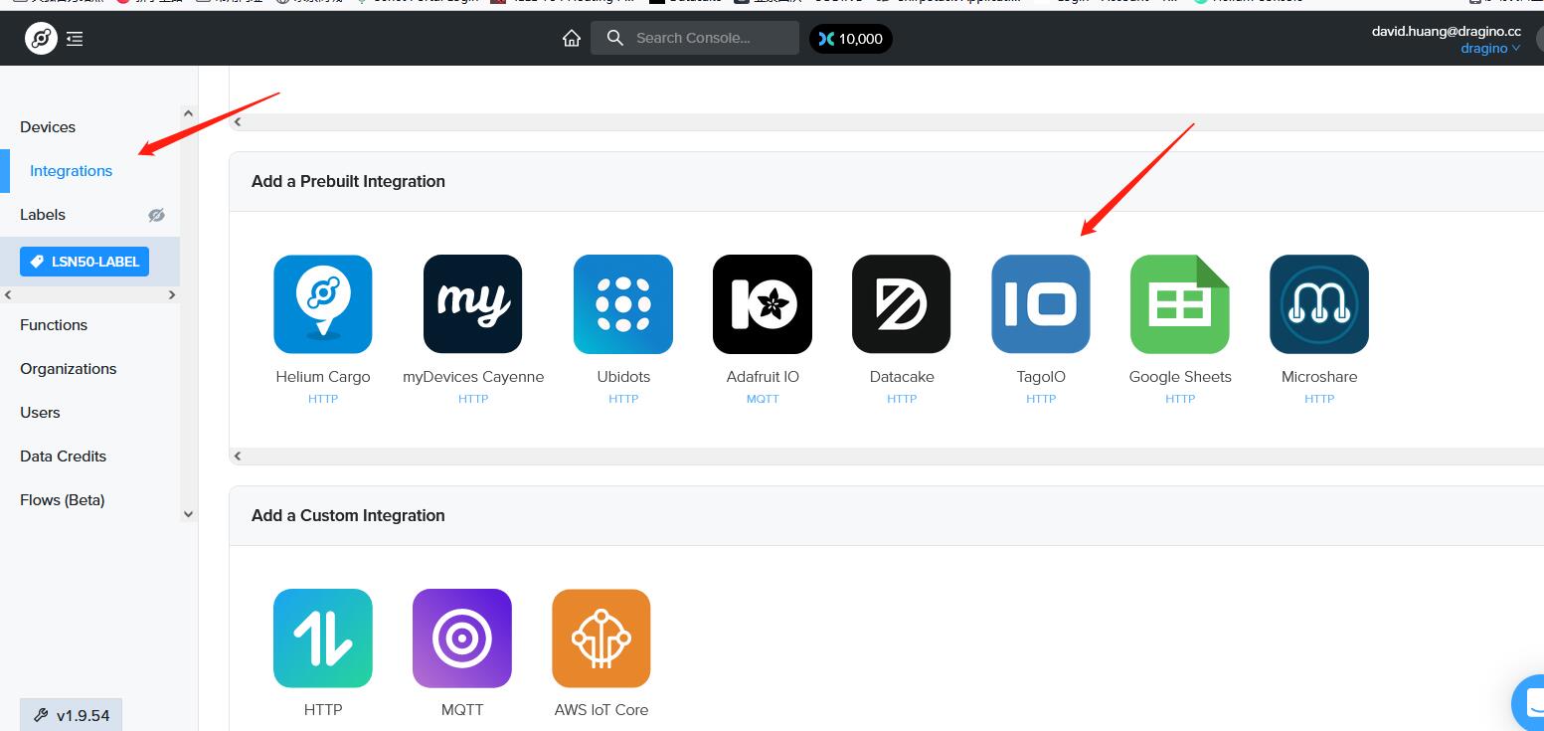Choose the Ubidots integration icon
1544x731 pixels.
pos(623,304)
